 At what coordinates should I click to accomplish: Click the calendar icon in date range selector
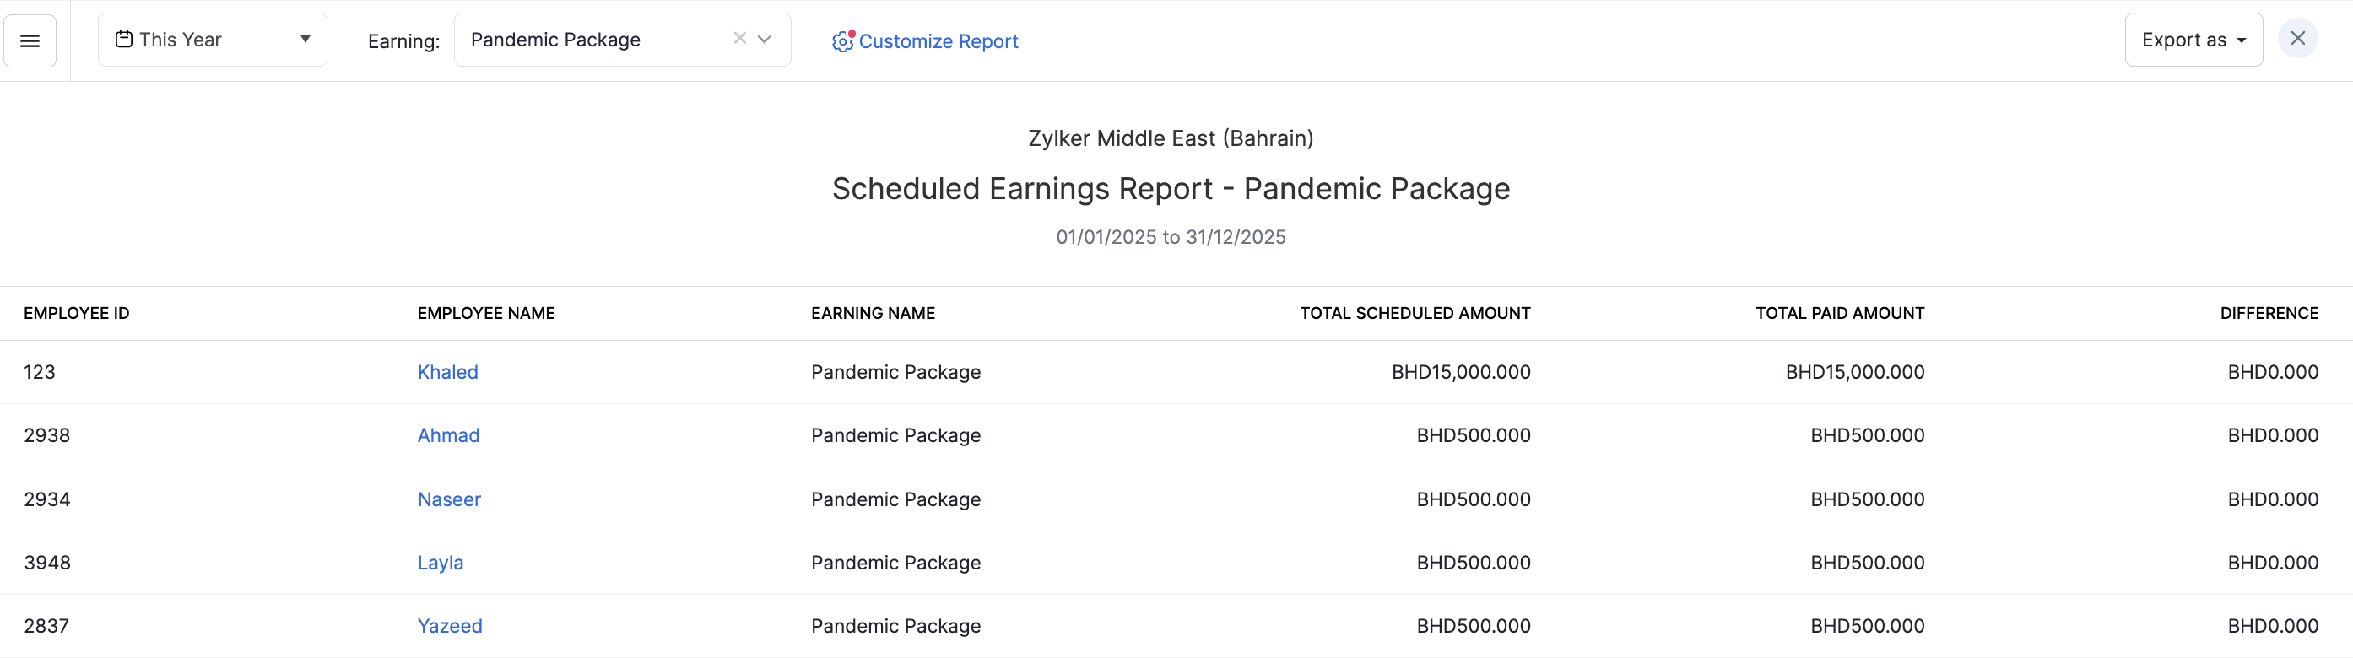tap(124, 40)
